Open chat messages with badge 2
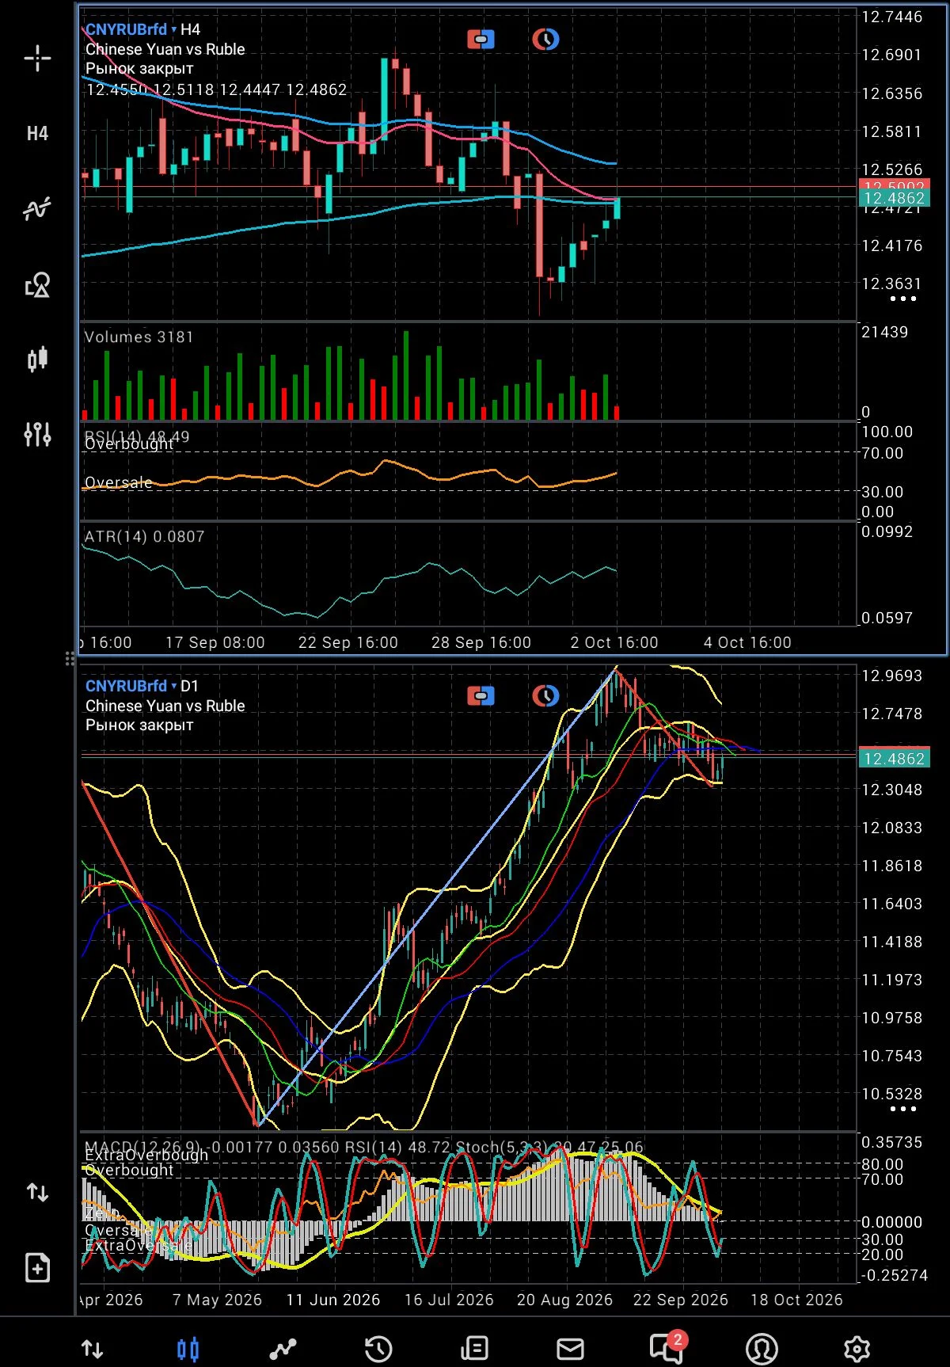 click(x=667, y=1346)
